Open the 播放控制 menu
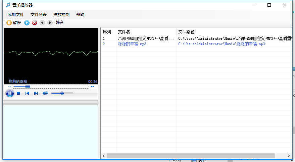 [x=61, y=15]
